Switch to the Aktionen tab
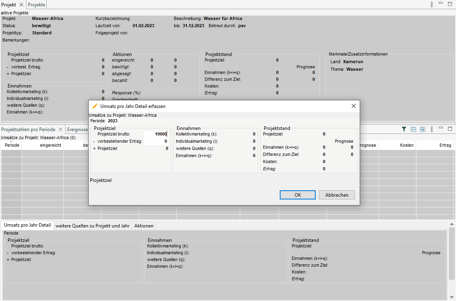 click(x=143, y=225)
